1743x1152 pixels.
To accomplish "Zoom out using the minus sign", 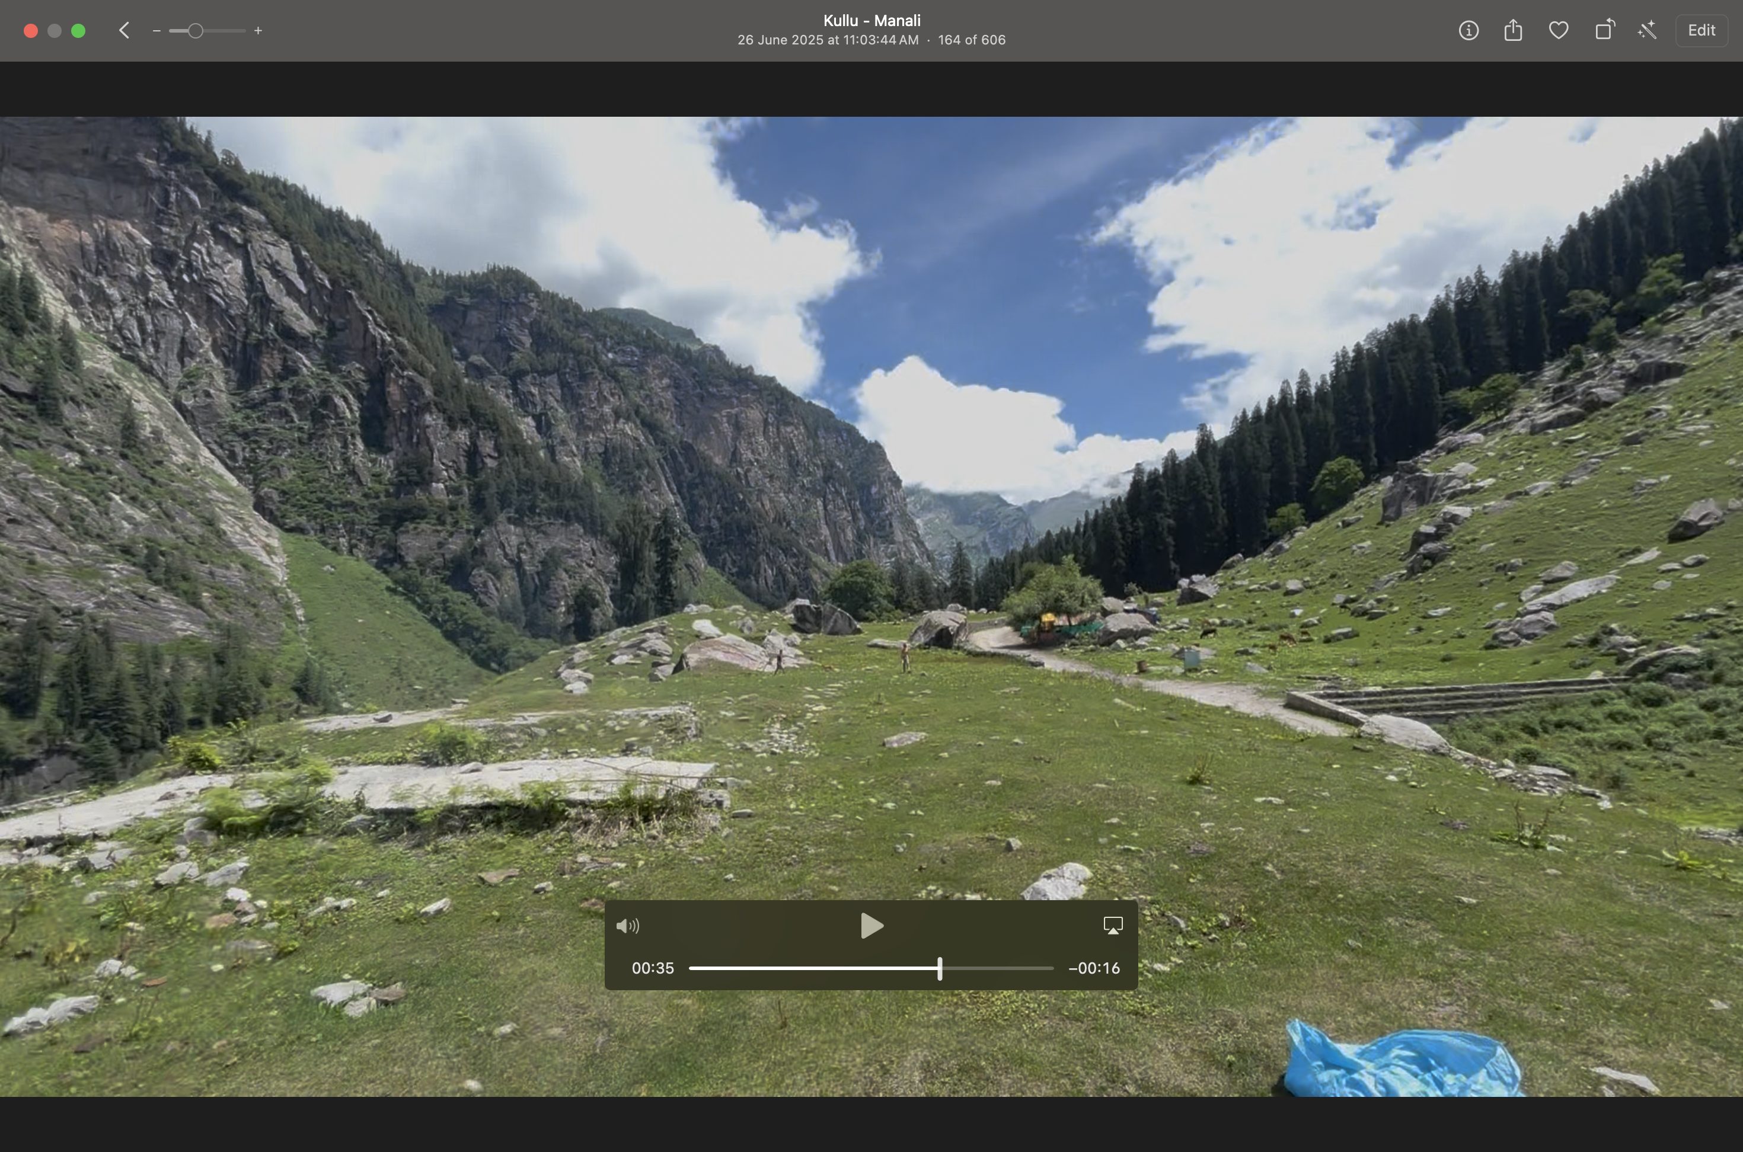I will tap(157, 31).
